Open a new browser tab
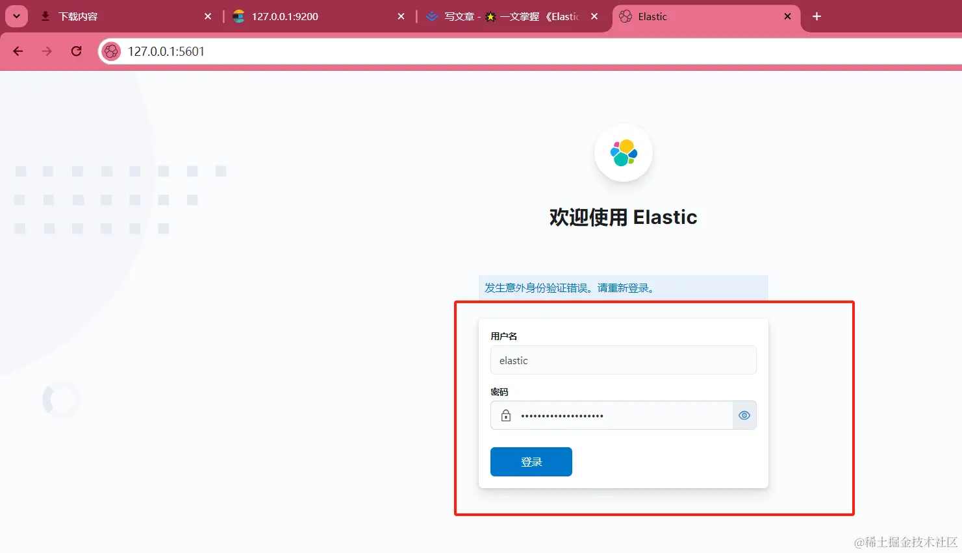962x553 pixels. (817, 17)
